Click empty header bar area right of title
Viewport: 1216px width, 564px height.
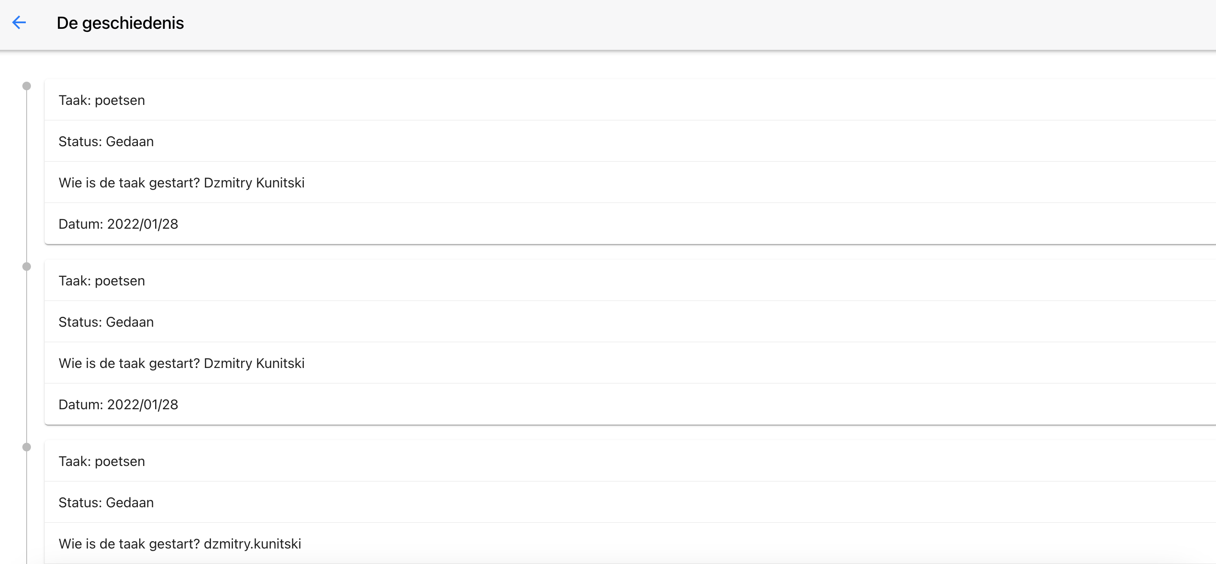point(661,23)
